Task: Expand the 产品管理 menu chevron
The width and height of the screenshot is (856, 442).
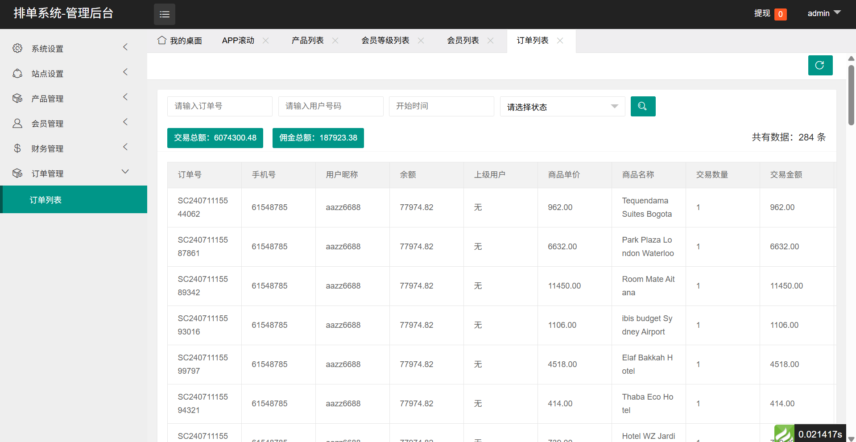Action: coord(125,97)
